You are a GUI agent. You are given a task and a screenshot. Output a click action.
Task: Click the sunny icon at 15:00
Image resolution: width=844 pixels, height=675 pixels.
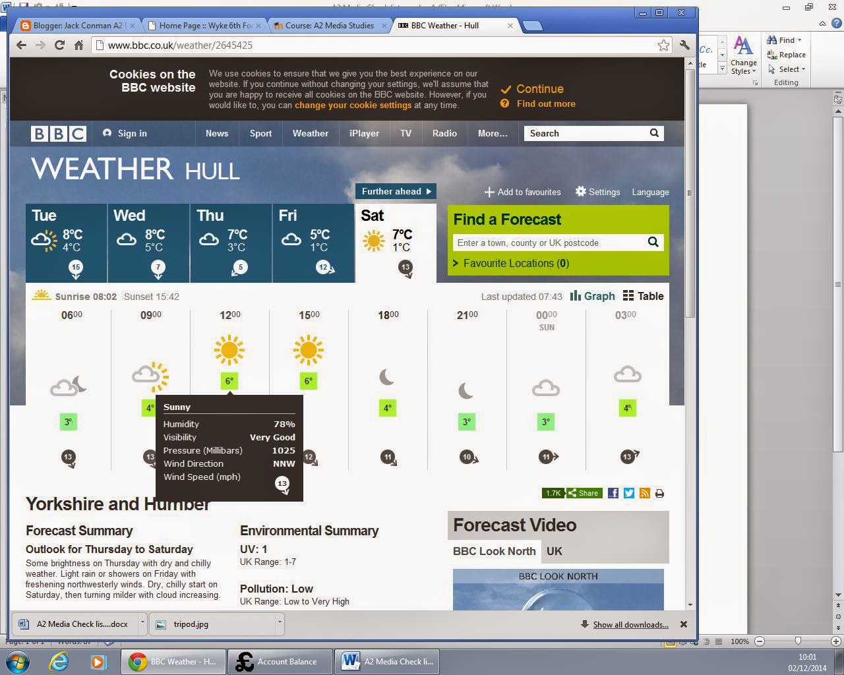pos(309,349)
